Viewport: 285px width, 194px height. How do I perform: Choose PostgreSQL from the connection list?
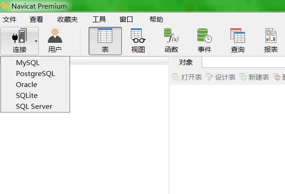[35, 73]
